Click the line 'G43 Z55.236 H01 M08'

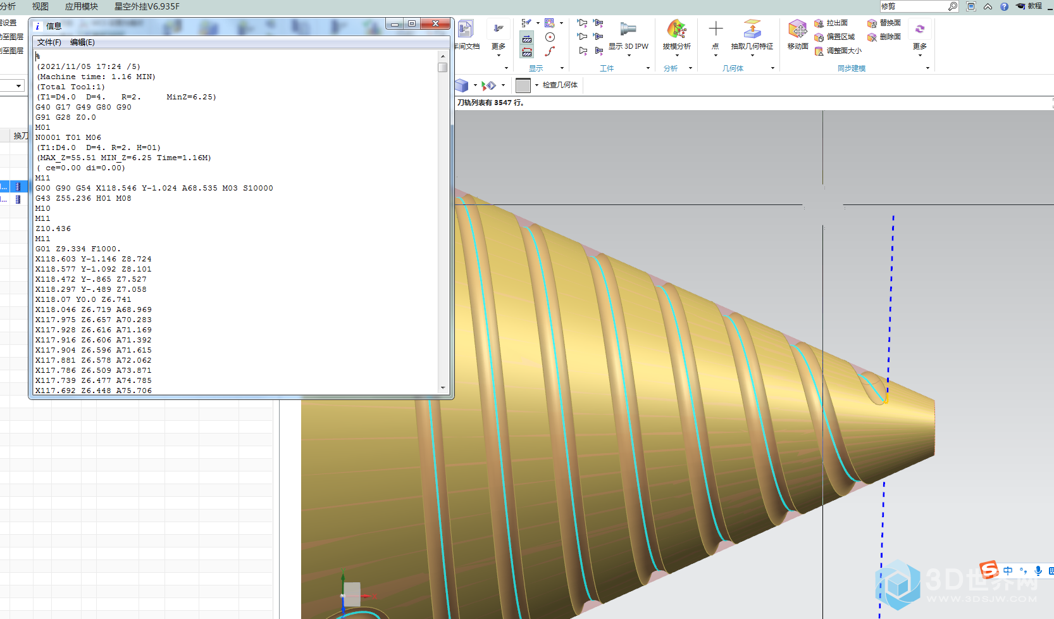pos(84,198)
